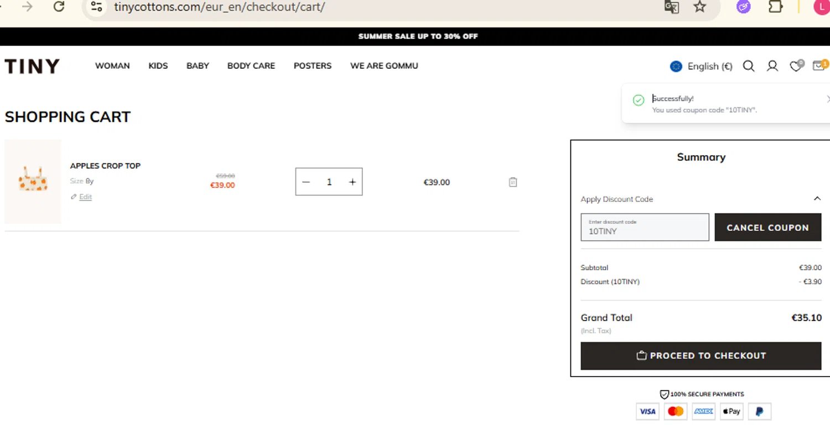Open the account user icon
This screenshot has height=433, width=830.
772,66
